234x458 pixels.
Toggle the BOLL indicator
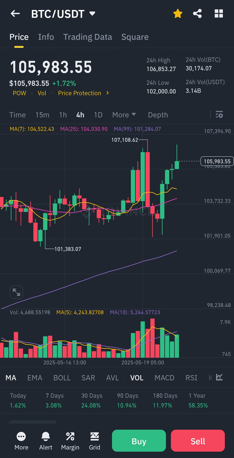point(62,378)
